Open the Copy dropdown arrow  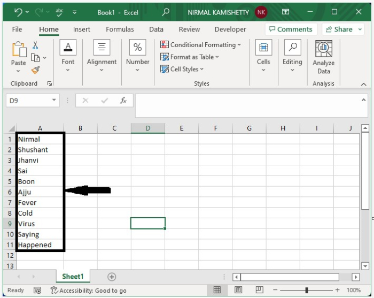click(x=44, y=58)
